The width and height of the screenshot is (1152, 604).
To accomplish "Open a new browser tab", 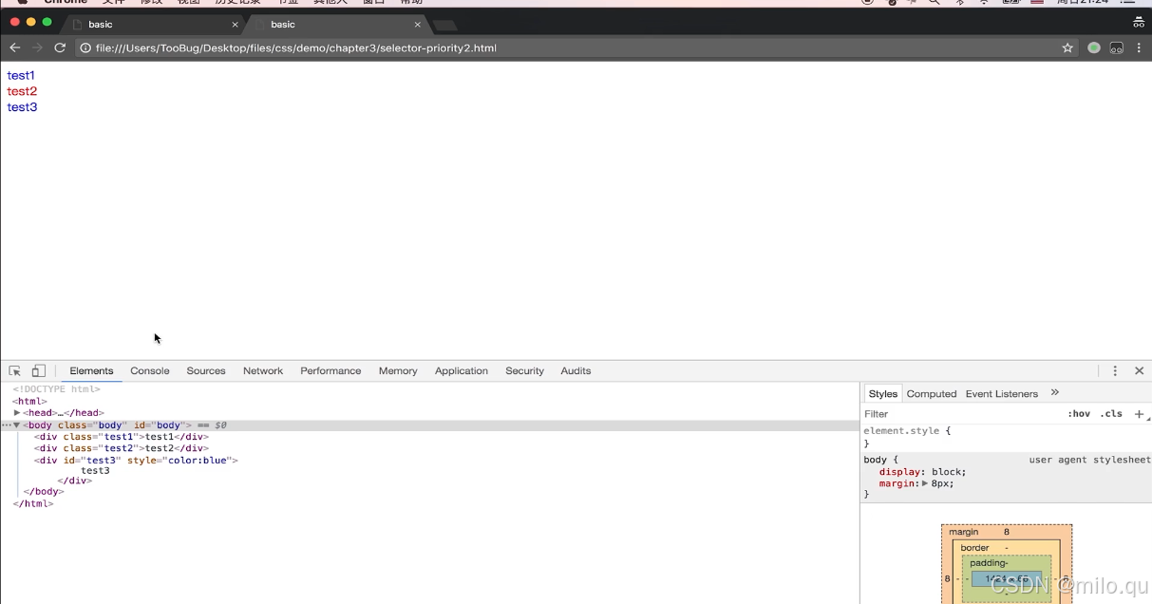I will pos(444,26).
